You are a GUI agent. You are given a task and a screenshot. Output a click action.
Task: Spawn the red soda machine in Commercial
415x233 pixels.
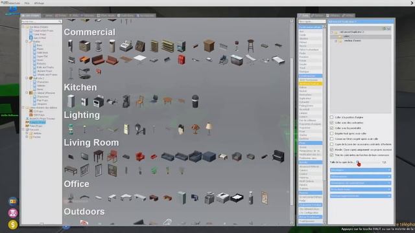coord(182,60)
